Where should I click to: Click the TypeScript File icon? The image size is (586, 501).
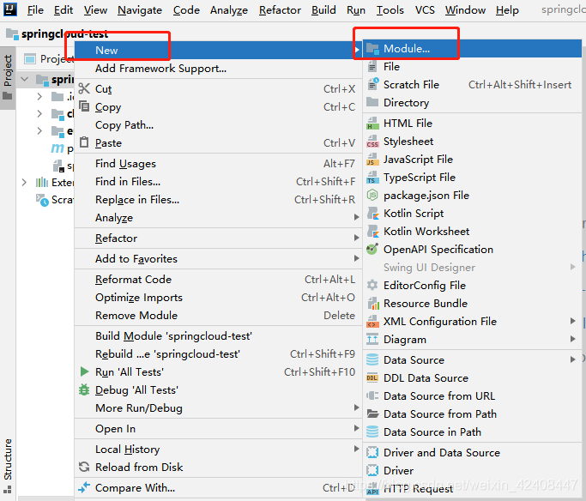(x=372, y=178)
